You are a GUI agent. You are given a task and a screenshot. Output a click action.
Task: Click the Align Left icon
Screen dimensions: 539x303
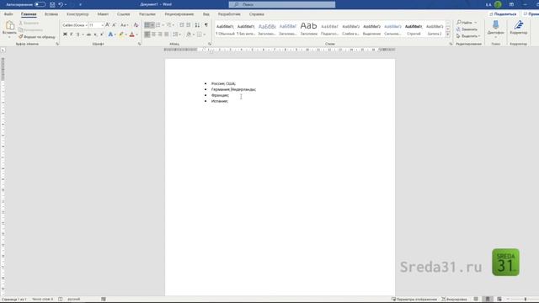coord(147,35)
